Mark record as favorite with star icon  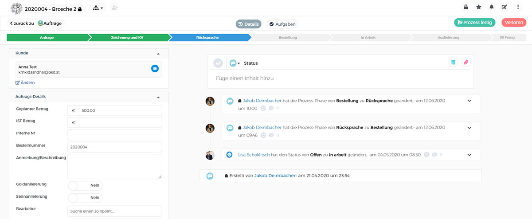[x=478, y=7]
